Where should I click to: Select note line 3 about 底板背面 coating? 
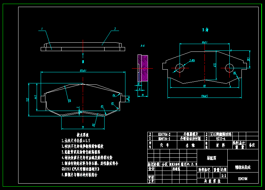pos(81,152)
